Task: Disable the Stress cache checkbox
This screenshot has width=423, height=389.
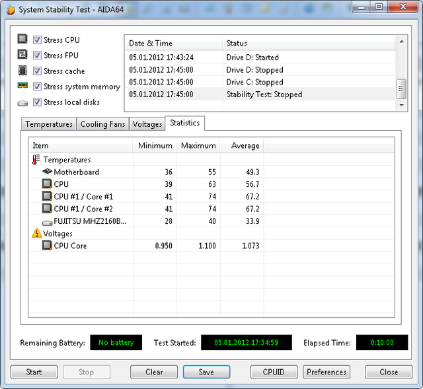Action: [38, 71]
